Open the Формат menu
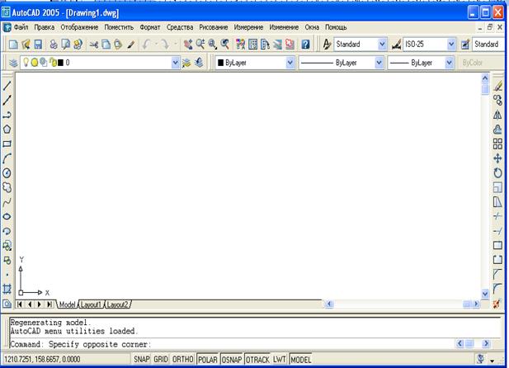Viewport: 509px width, 368px height. 150,27
